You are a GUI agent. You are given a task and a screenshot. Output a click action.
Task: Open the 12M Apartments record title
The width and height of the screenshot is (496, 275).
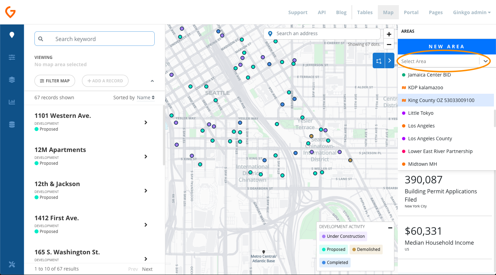tap(60, 150)
